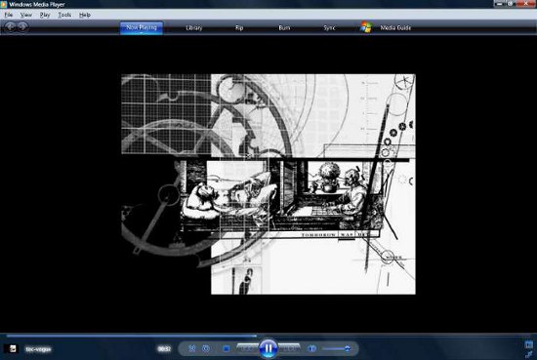Screen dimensions: 537x360
Task: Click the full screen view icon
Action: point(529,344)
